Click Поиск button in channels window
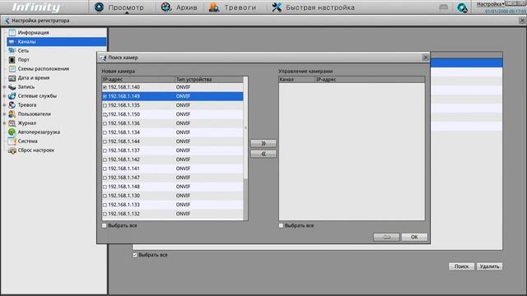This screenshot has width=527, height=296. [x=461, y=266]
